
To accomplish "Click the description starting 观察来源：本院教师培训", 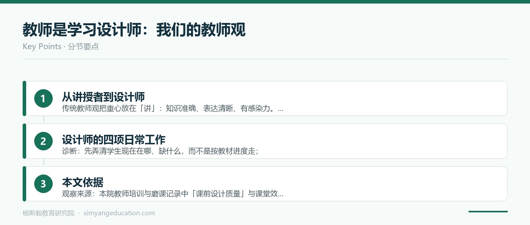I will pyautogui.click(x=173, y=194).
